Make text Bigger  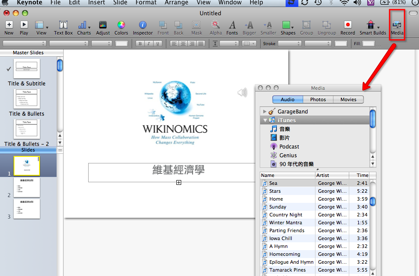[x=249, y=28]
